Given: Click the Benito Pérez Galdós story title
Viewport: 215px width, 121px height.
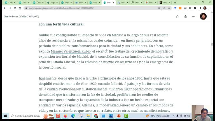Looking at the screenshot, I should coord(22,17).
